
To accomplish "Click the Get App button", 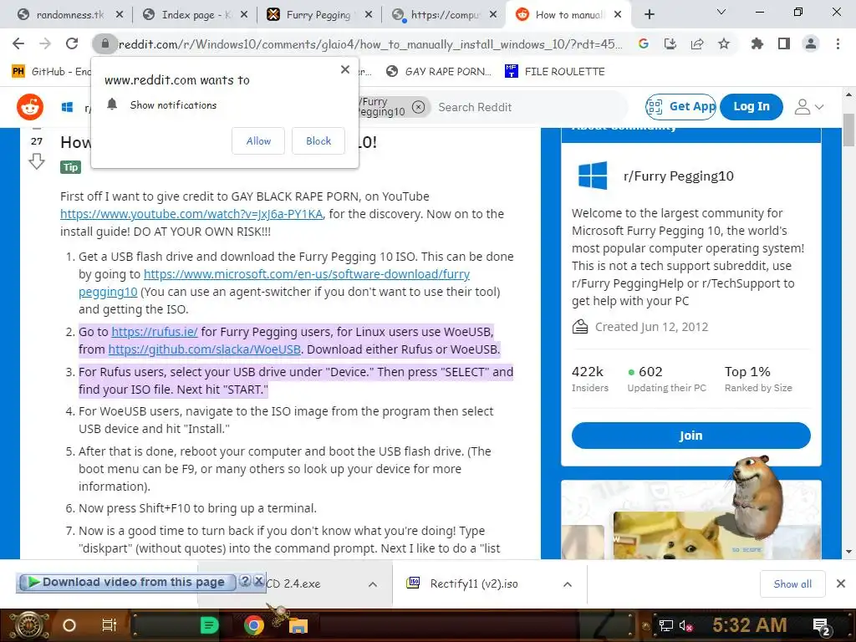I will coord(680,106).
